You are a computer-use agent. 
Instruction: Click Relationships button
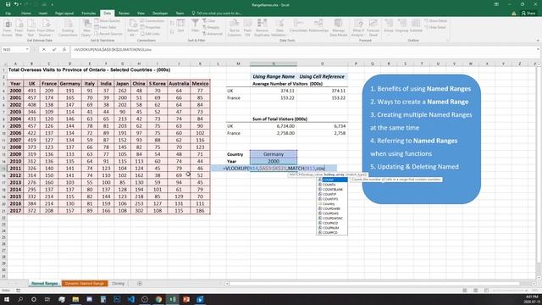coord(318,26)
